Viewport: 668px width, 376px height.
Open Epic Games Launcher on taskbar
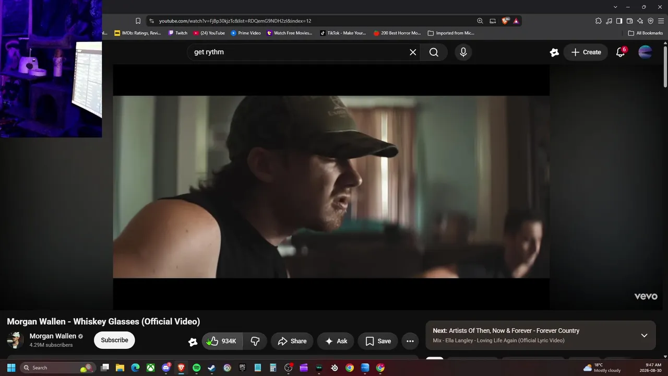(242, 368)
